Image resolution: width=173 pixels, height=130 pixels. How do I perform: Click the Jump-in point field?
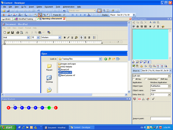161,119
